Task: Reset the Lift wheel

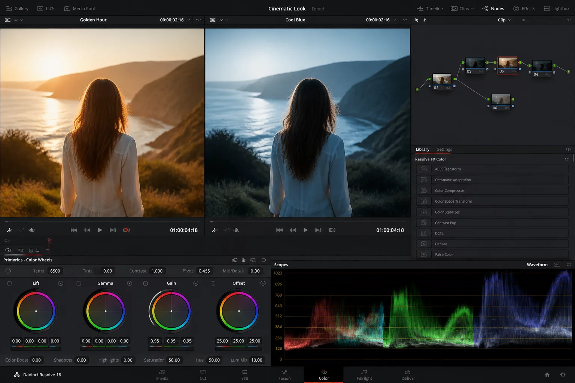Action: [x=61, y=284]
